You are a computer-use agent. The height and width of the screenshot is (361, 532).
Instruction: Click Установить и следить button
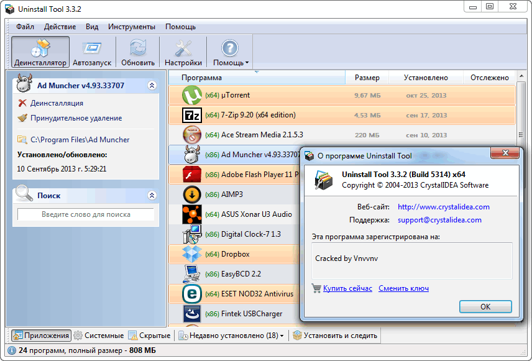(x=335, y=336)
